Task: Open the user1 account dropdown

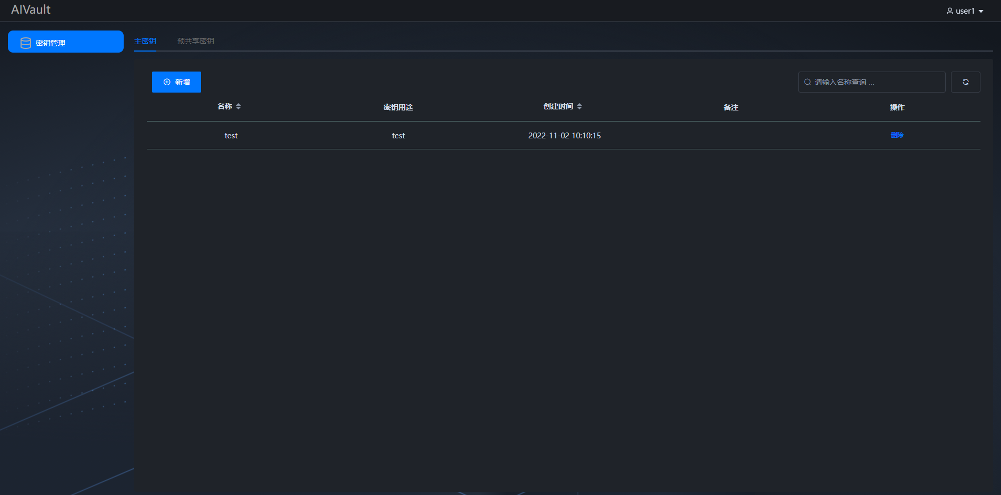Action: pos(965,11)
